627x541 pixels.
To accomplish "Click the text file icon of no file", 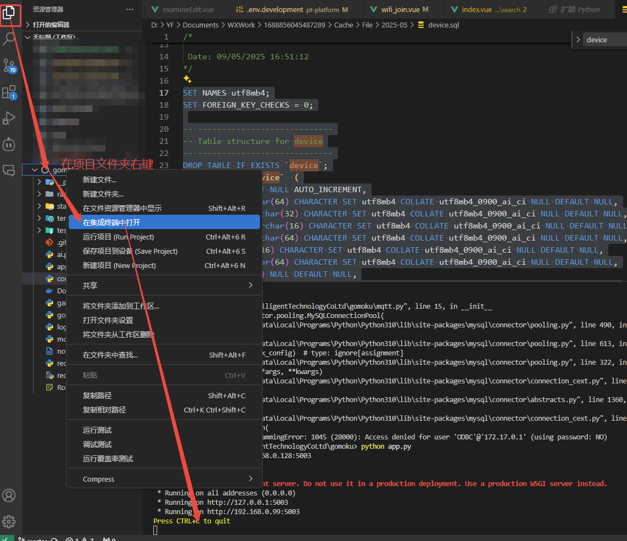I will (x=49, y=351).
